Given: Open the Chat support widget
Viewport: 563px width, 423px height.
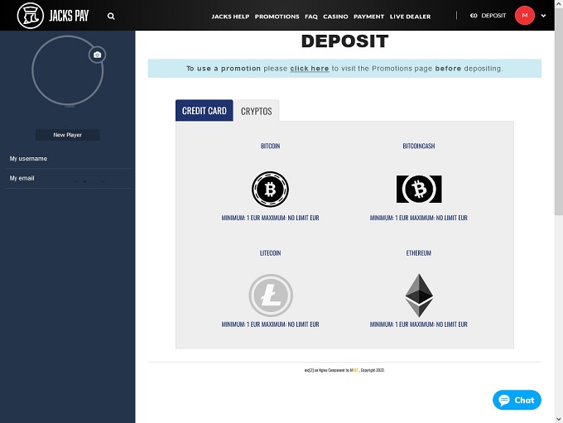Looking at the screenshot, I should (x=517, y=400).
